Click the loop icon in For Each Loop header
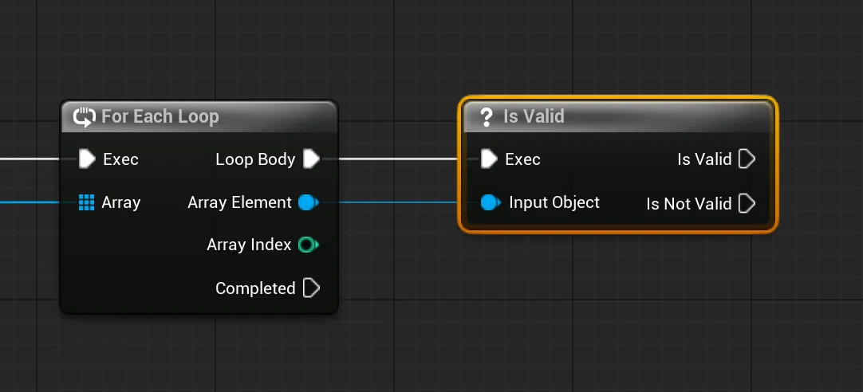Image resolution: width=863 pixels, height=392 pixels. click(85, 117)
